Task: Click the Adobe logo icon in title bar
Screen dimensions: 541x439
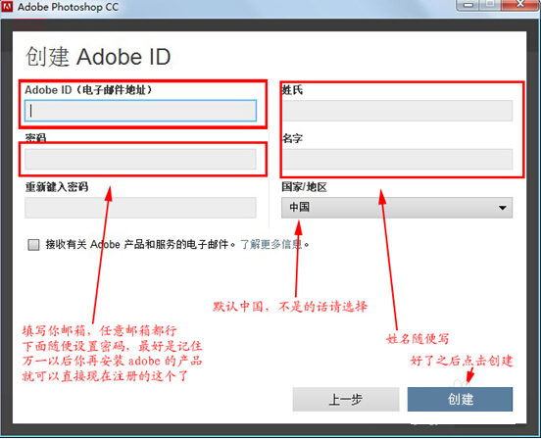Action: [x=7, y=6]
